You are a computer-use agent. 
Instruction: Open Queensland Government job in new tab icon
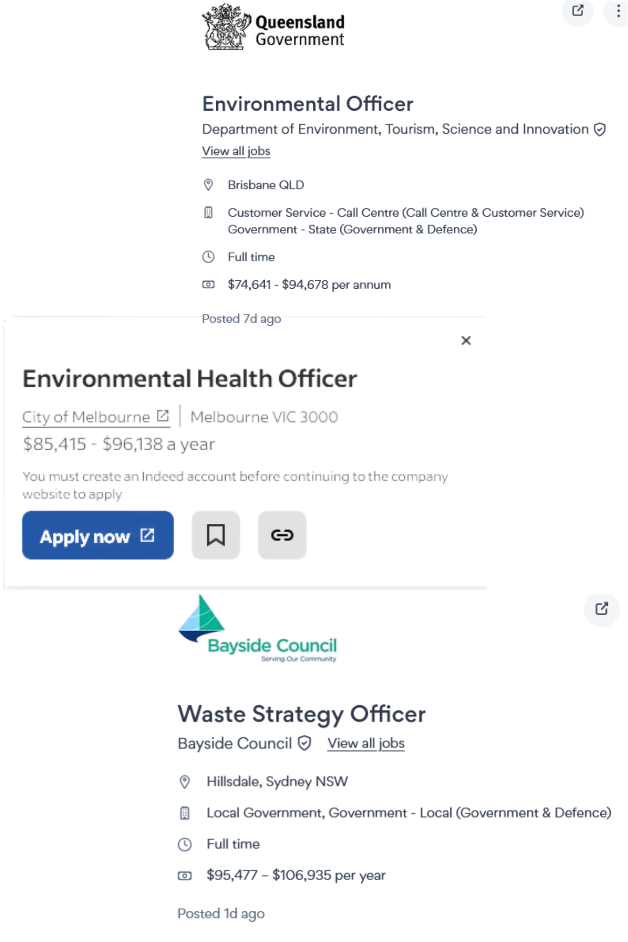coord(578,11)
